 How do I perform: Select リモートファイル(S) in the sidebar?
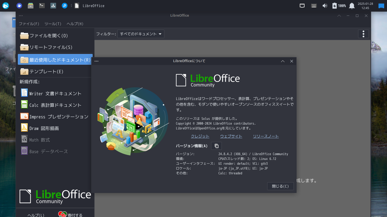click(55, 47)
